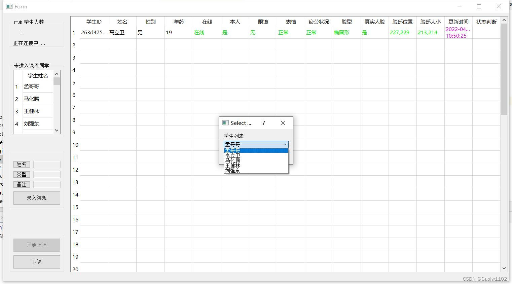Choose 孟哥哥 in the dropdown list
This screenshot has width=512, height=284.
pos(256,151)
